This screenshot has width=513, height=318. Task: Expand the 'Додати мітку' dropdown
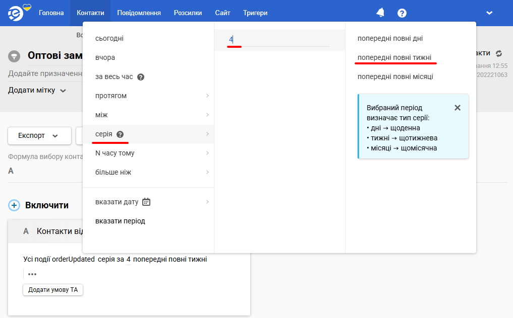37,90
